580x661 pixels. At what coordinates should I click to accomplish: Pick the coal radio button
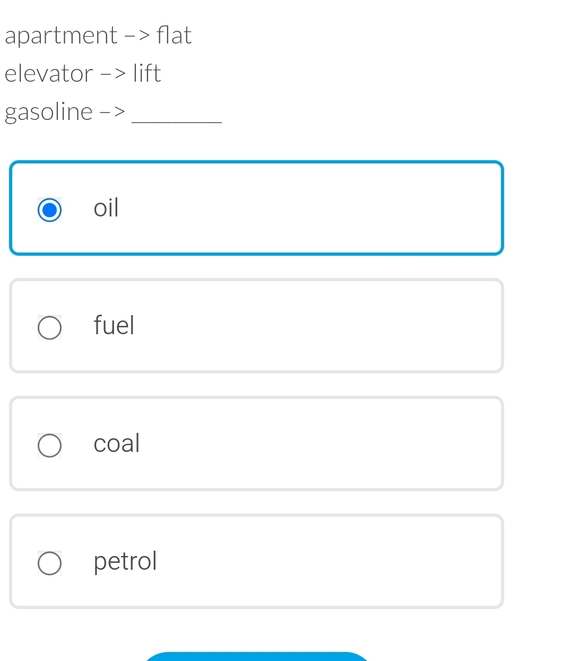(49, 445)
